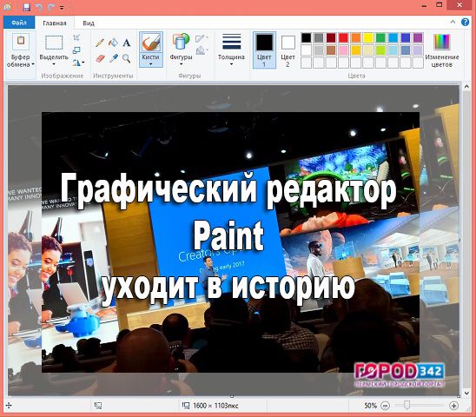
Task: Open the Файл menu
Action: (x=19, y=23)
